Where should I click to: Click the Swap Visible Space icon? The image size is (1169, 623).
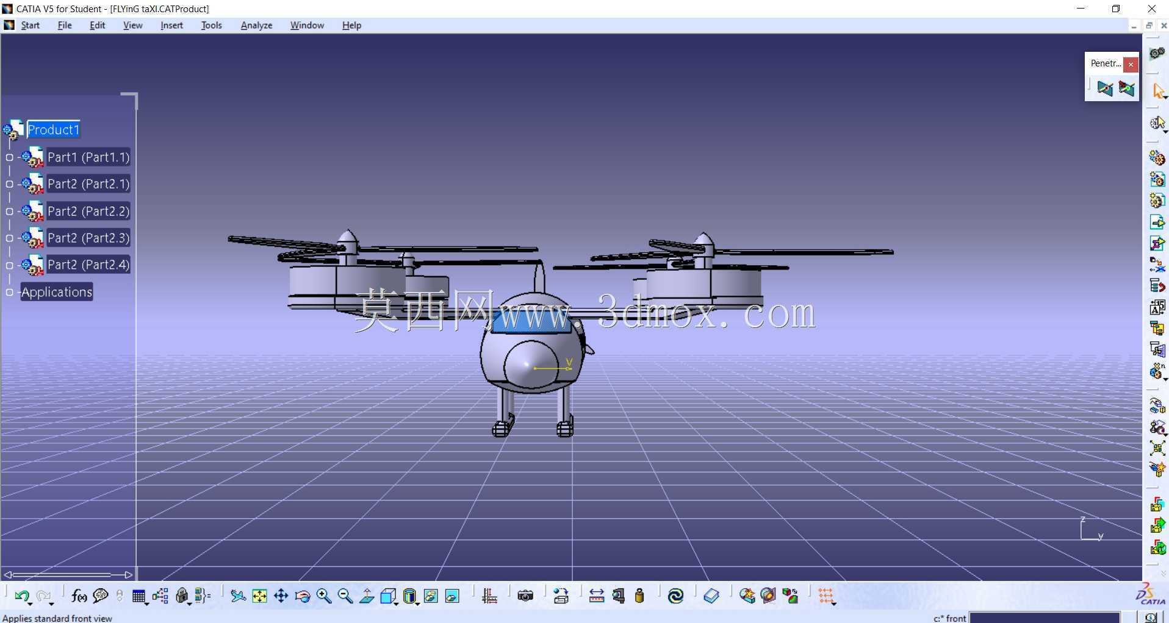tap(452, 596)
